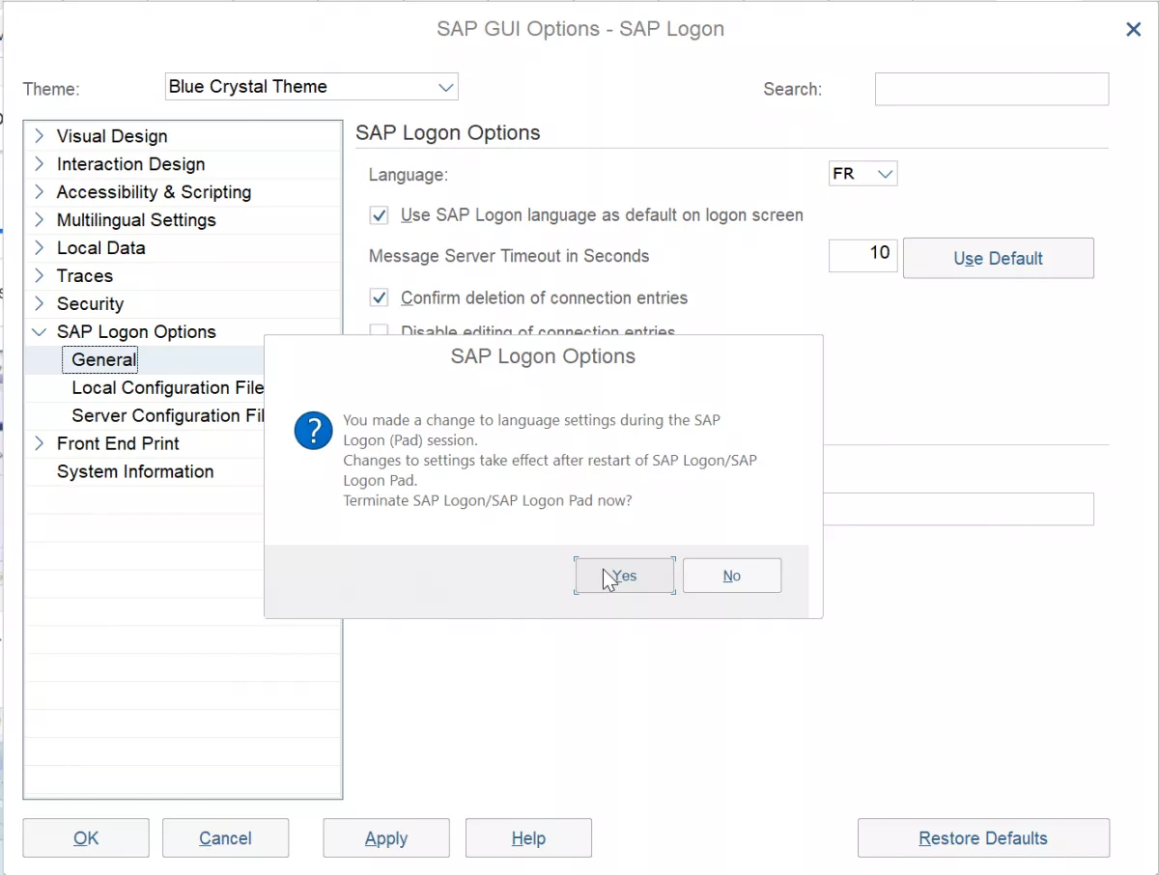Click the Cancel button
Screen dimensions: 1159x875
pos(225,838)
